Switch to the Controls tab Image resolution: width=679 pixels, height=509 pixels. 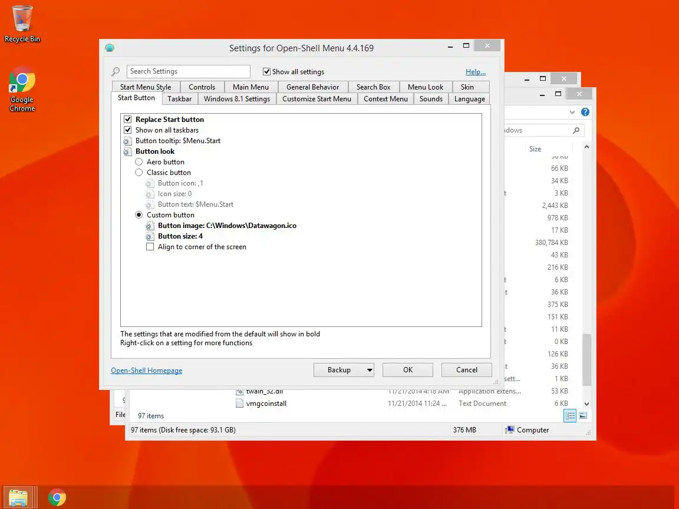[x=202, y=87]
